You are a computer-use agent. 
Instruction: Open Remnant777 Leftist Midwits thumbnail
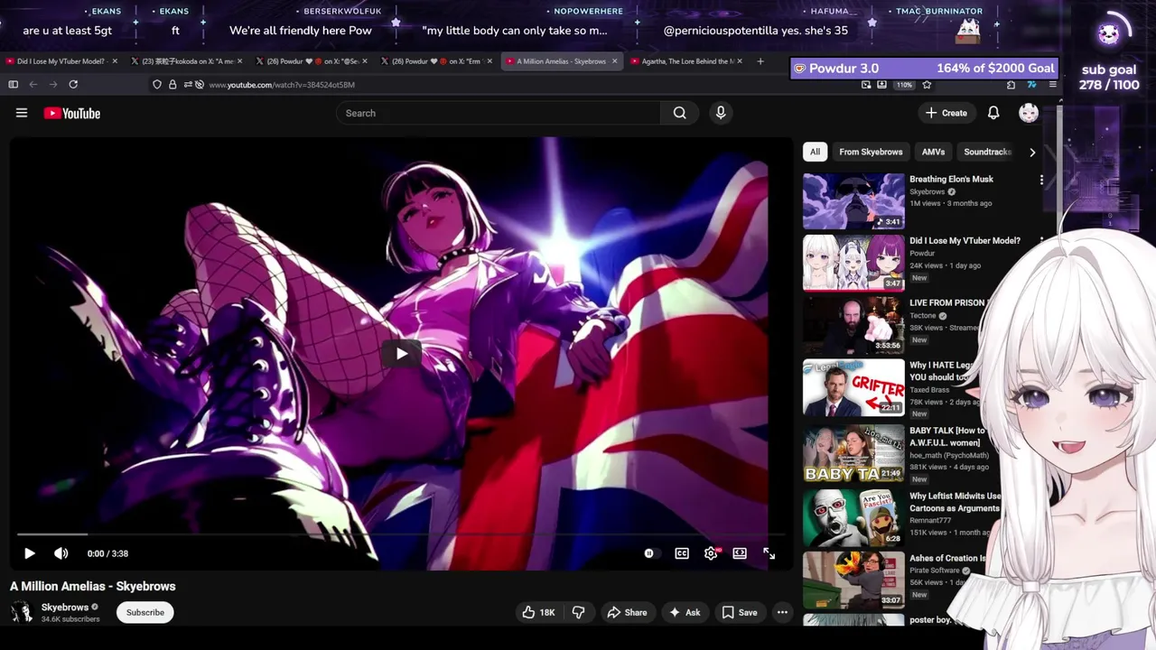pyautogui.click(x=853, y=518)
